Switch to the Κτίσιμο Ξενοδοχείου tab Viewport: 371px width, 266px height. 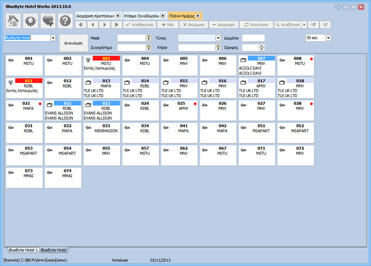pos(142,16)
